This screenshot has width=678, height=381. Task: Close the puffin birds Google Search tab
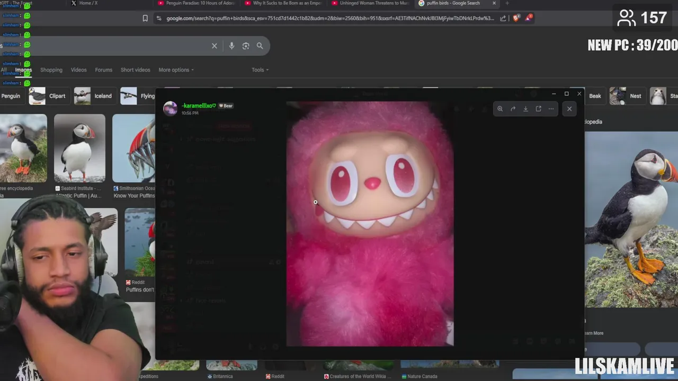point(494,3)
